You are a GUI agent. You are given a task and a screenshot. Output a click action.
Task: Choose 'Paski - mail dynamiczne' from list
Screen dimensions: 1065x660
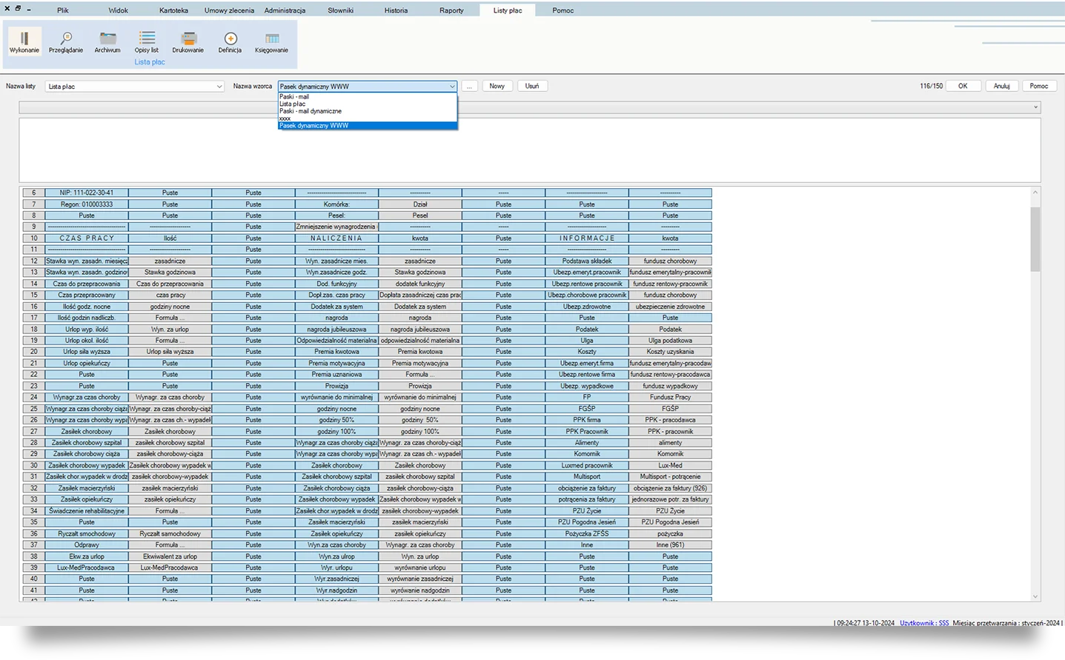311,111
